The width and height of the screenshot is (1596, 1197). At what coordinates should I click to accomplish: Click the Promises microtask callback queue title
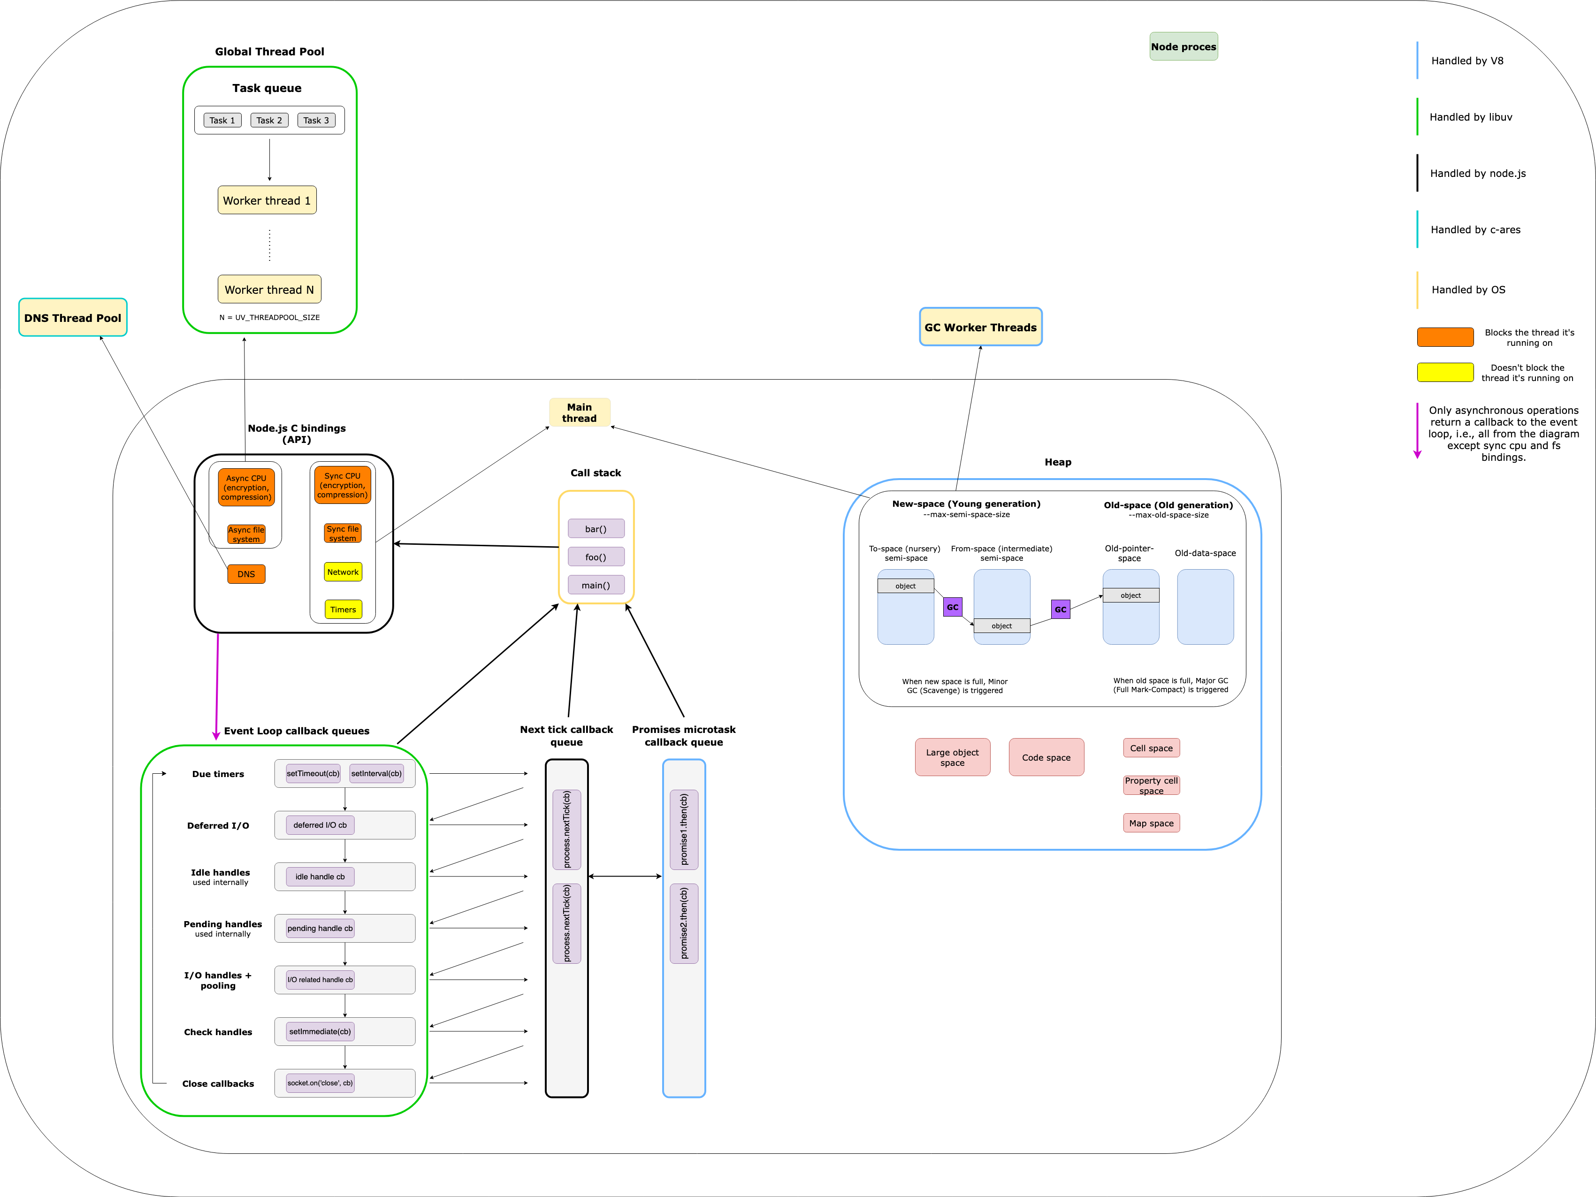(684, 736)
